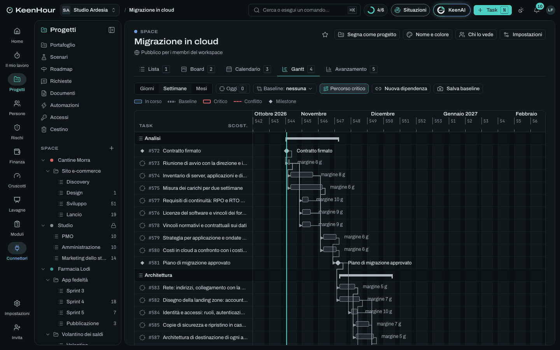Click the Analisi summary bar in Gantt
Viewport: 560px width, 350px height.
coord(312,139)
